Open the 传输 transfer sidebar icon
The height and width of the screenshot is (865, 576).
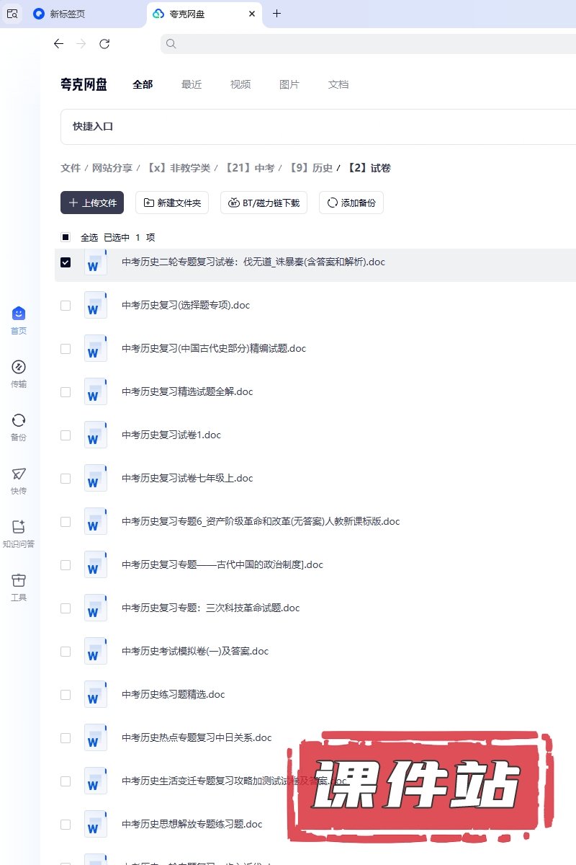tap(19, 368)
